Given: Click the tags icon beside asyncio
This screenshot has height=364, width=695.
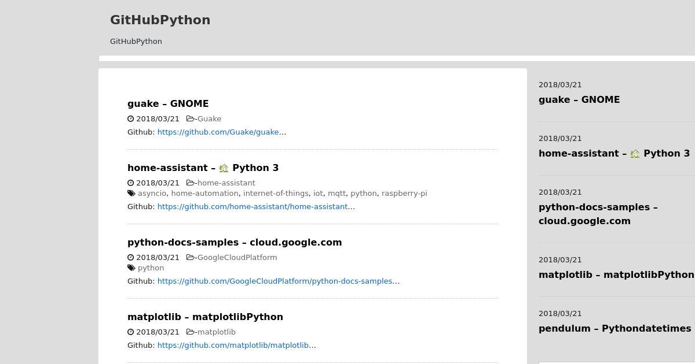Looking at the screenshot, I should [131, 194].
